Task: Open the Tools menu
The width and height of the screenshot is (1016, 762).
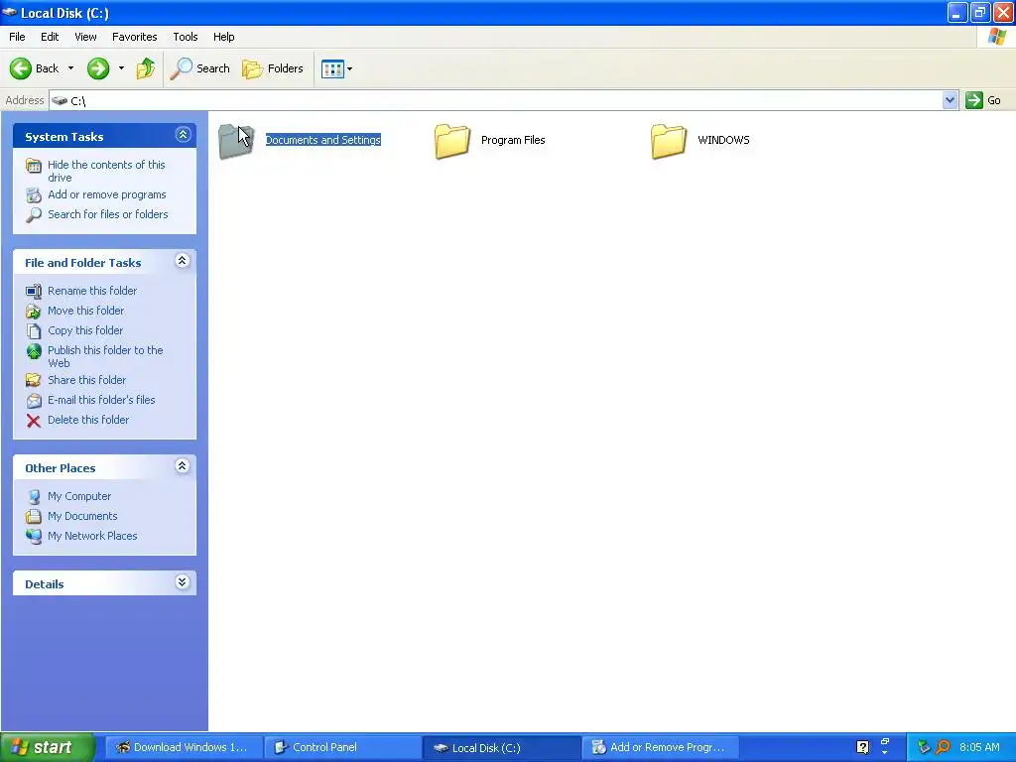Action: tap(186, 37)
